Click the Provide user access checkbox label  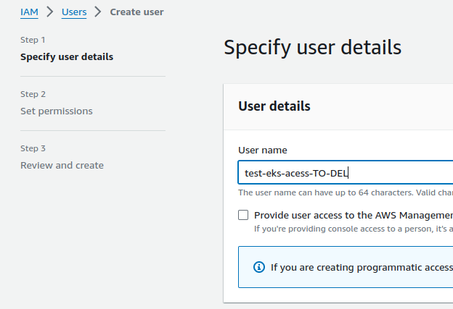[x=354, y=216]
